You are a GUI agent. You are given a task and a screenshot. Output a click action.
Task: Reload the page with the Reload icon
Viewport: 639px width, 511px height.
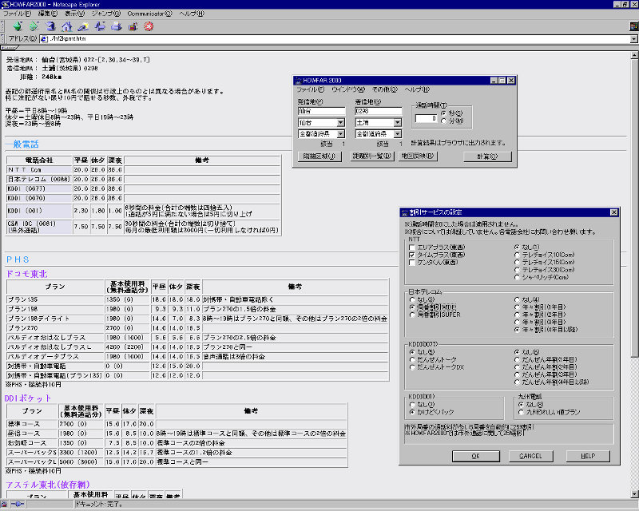point(50,27)
